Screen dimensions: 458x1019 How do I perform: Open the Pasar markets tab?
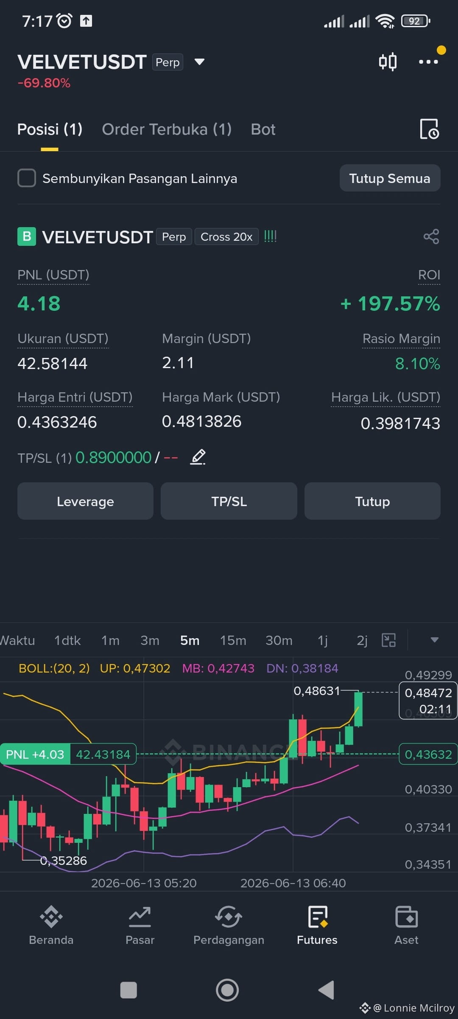140,926
